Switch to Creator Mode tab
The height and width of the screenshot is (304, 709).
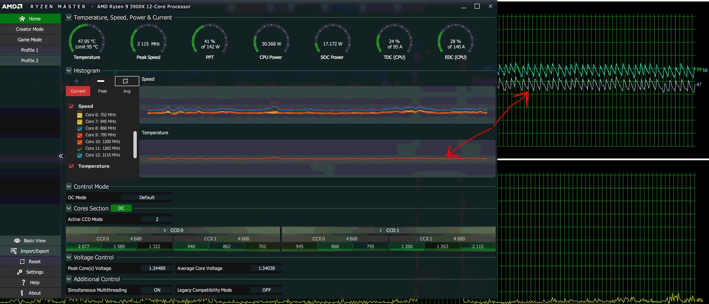(x=30, y=29)
